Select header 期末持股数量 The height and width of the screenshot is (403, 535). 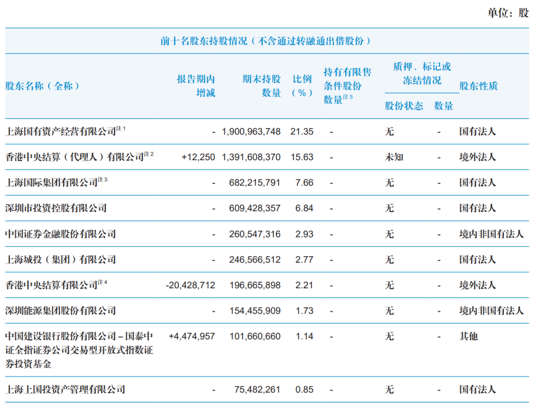click(x=262, y=86)
